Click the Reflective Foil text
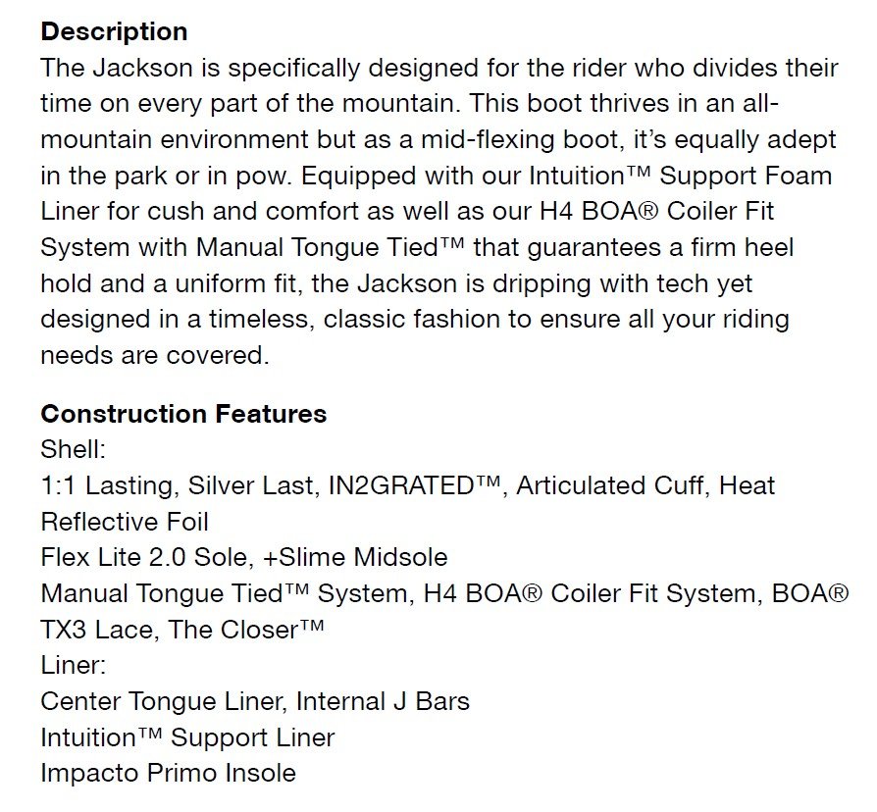The height and width of the screenshot is (812, 877). coord(125,523)
